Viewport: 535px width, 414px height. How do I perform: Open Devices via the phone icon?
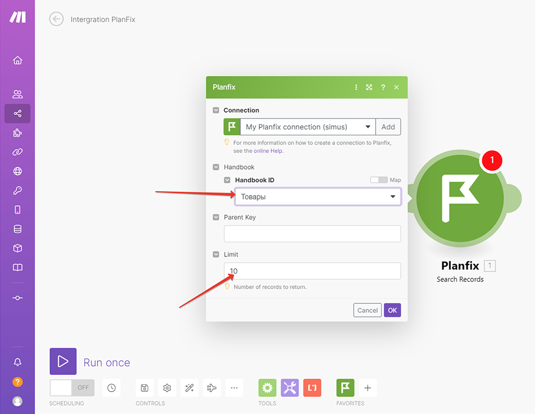[17, 210]
